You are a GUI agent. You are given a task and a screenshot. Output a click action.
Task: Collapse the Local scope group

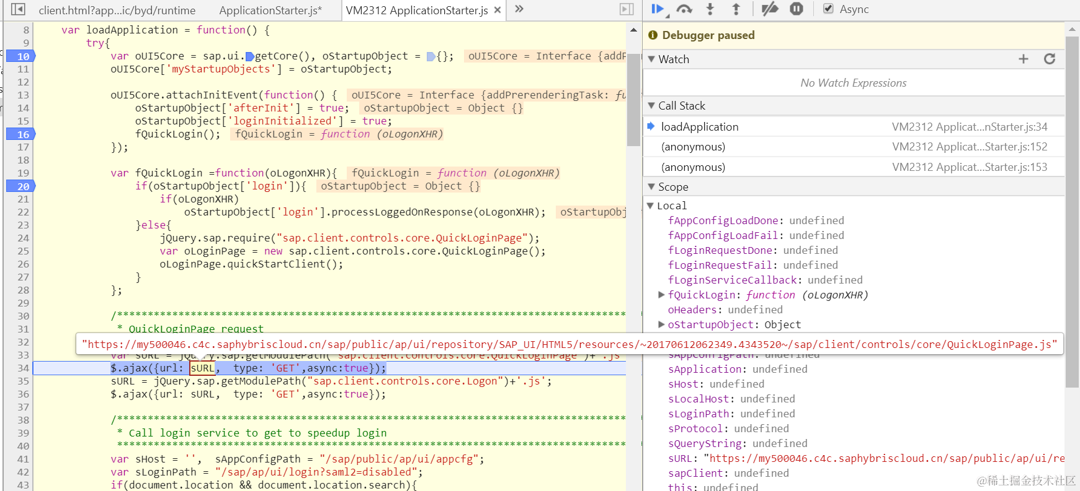[650, 206]
